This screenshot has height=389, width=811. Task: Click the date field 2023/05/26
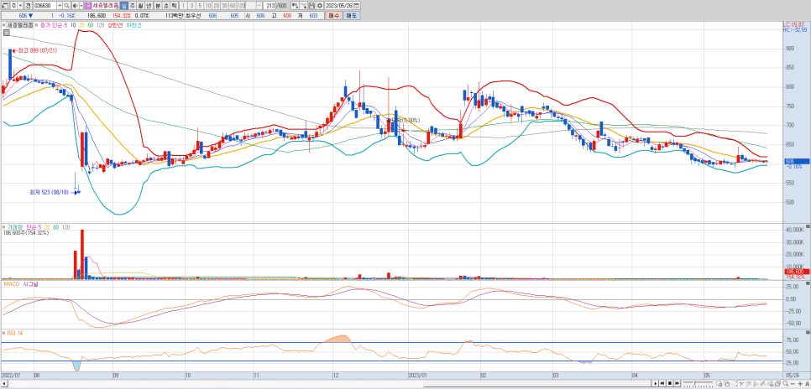pyautogui.click(x=338, y=5)
